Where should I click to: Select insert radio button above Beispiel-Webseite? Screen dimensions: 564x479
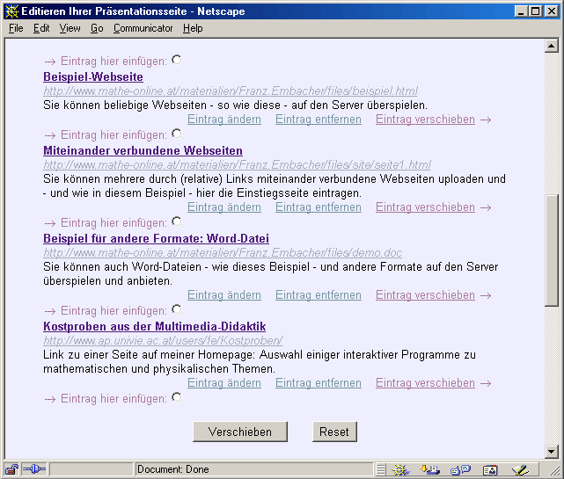177,60
